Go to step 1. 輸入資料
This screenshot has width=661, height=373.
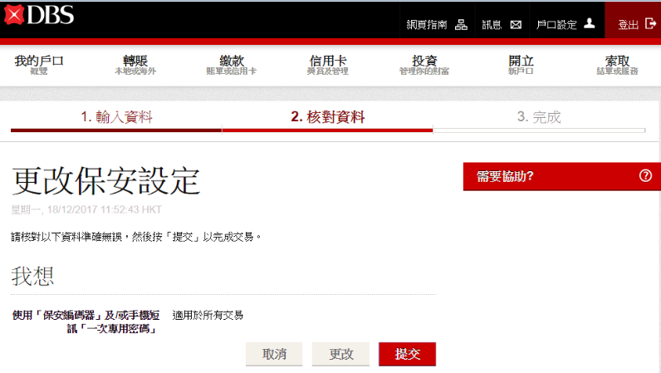(116, 117)
